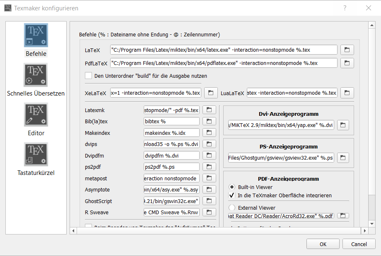Browse for the LaTeX executable folder icon
Image resolution: width=381 pixels, height=256 pixels.
[347, 50]
